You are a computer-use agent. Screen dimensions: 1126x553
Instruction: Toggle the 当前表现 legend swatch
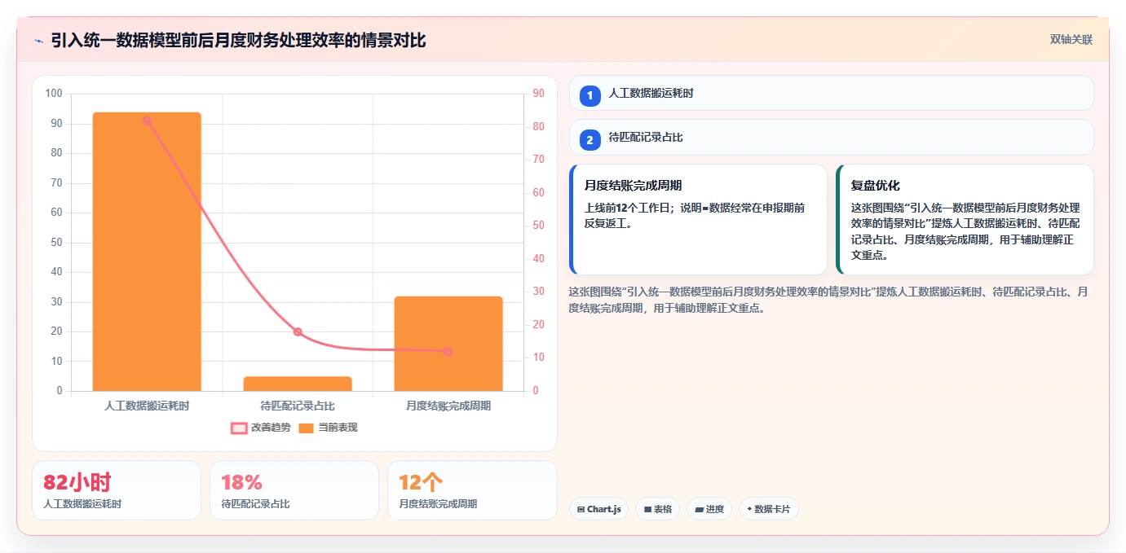click(x=306, y=428)
